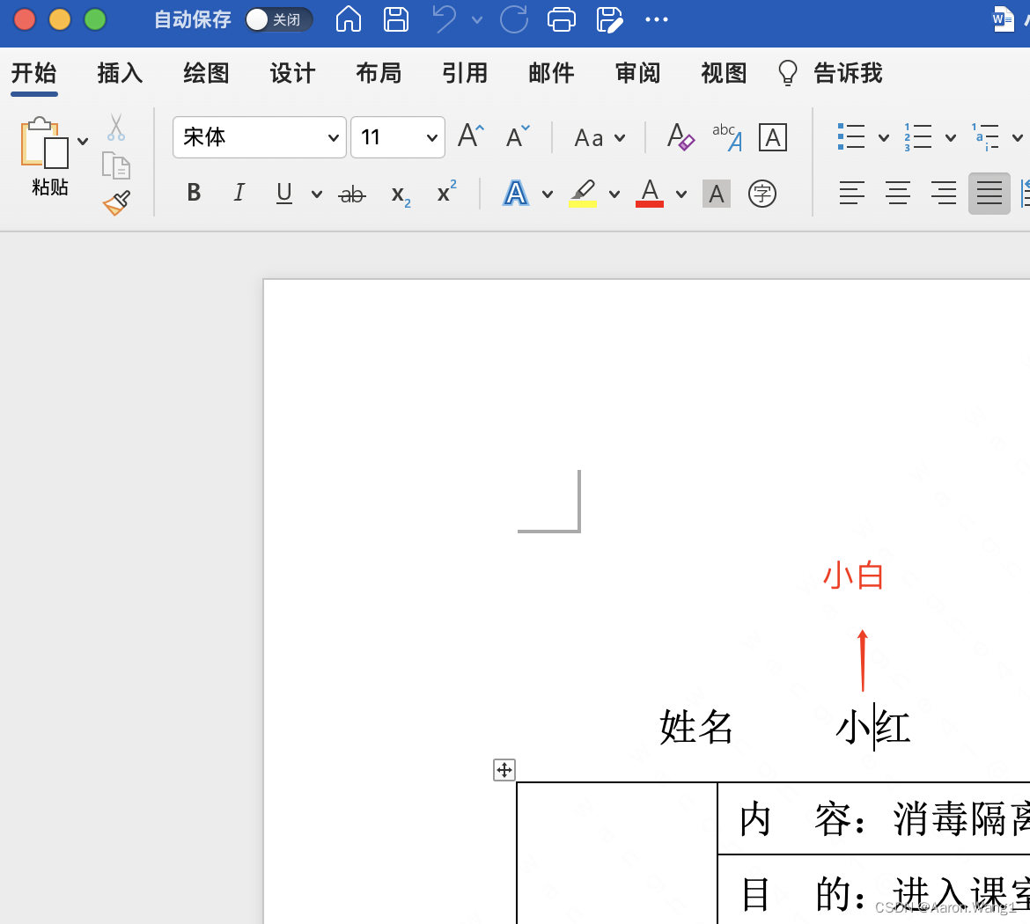Click the table move handle above the table
The image size is (1030, 924).
click(x=504, y=769)
